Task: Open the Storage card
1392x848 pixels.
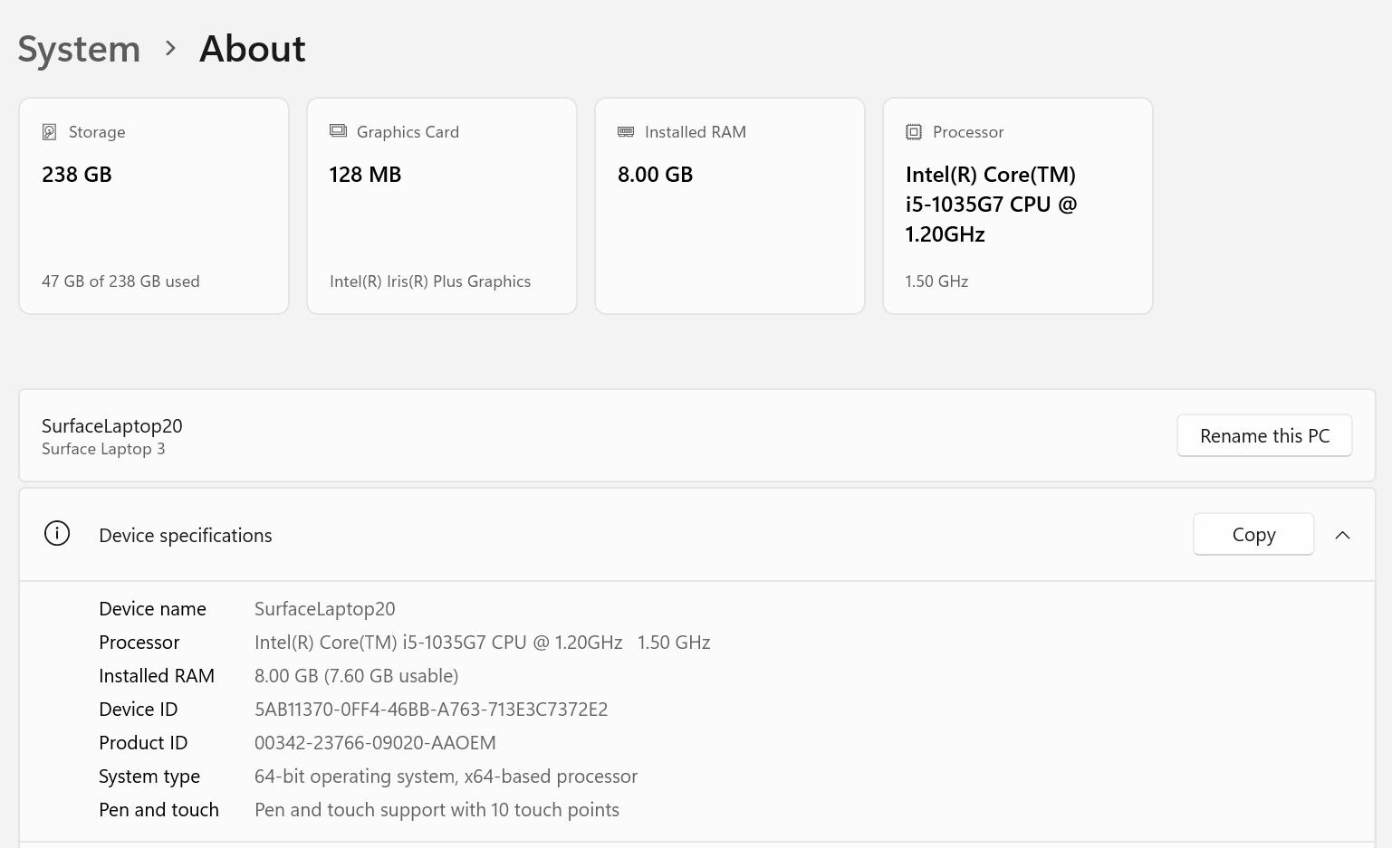Action: click(x=154, y=205)
